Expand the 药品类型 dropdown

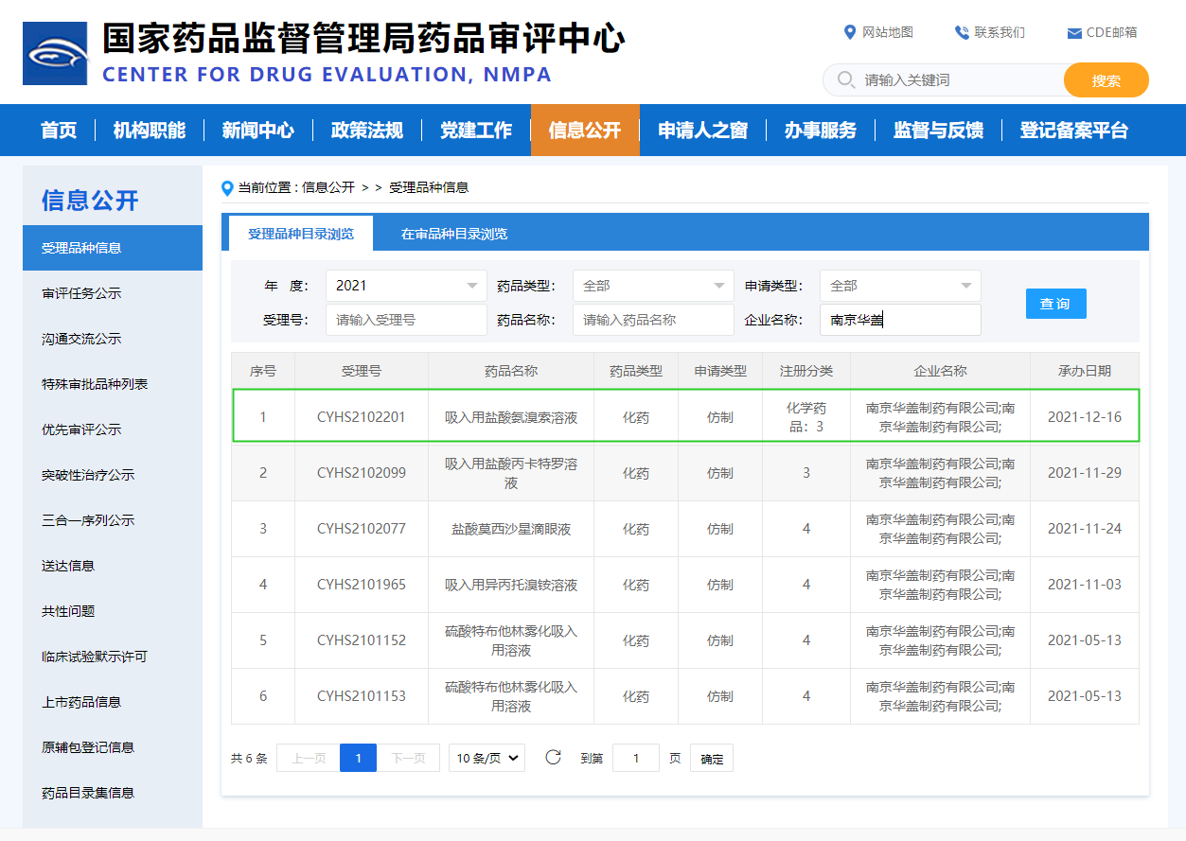[x=653, y=286]
